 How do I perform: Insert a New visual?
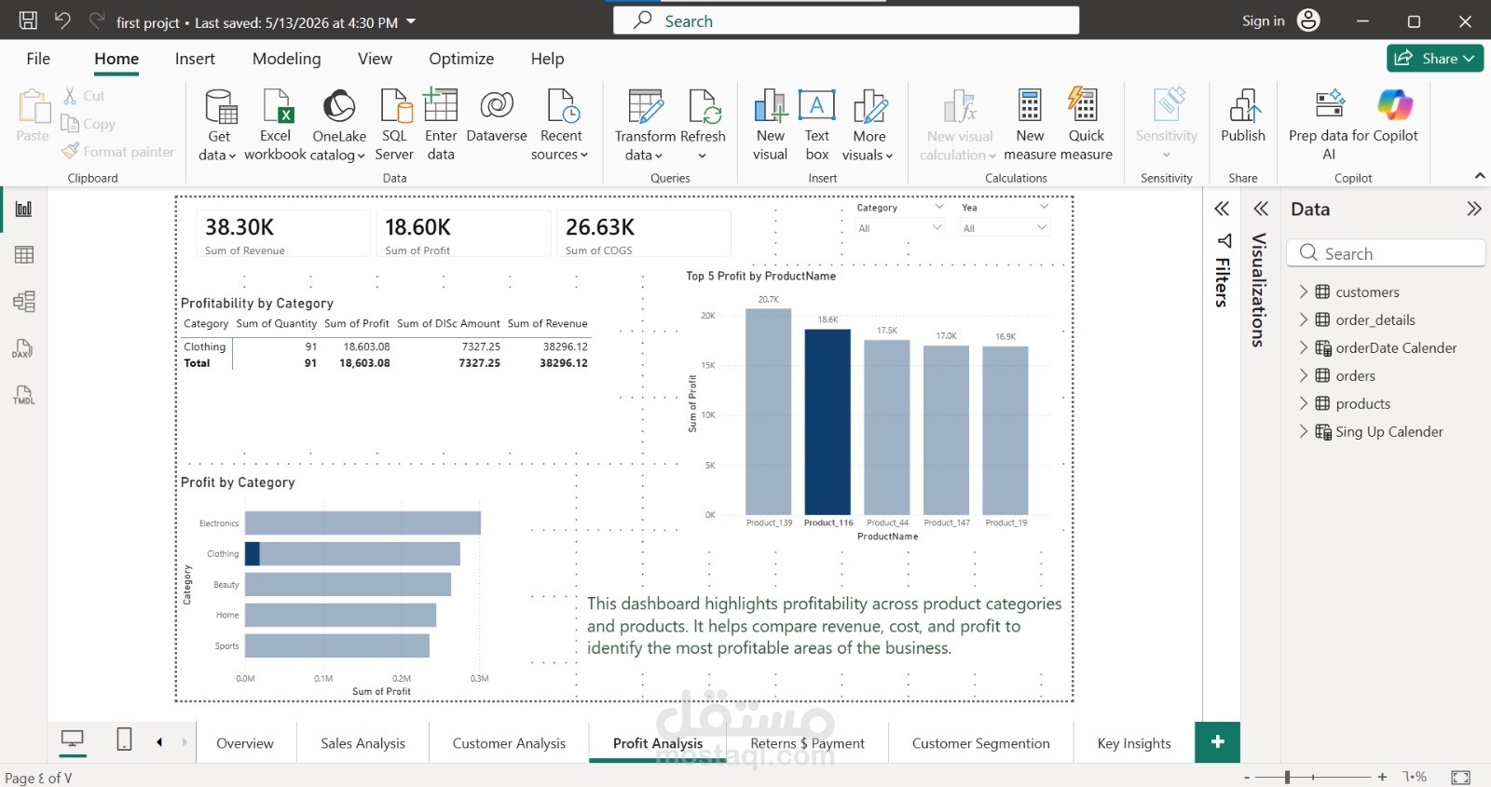771,126
